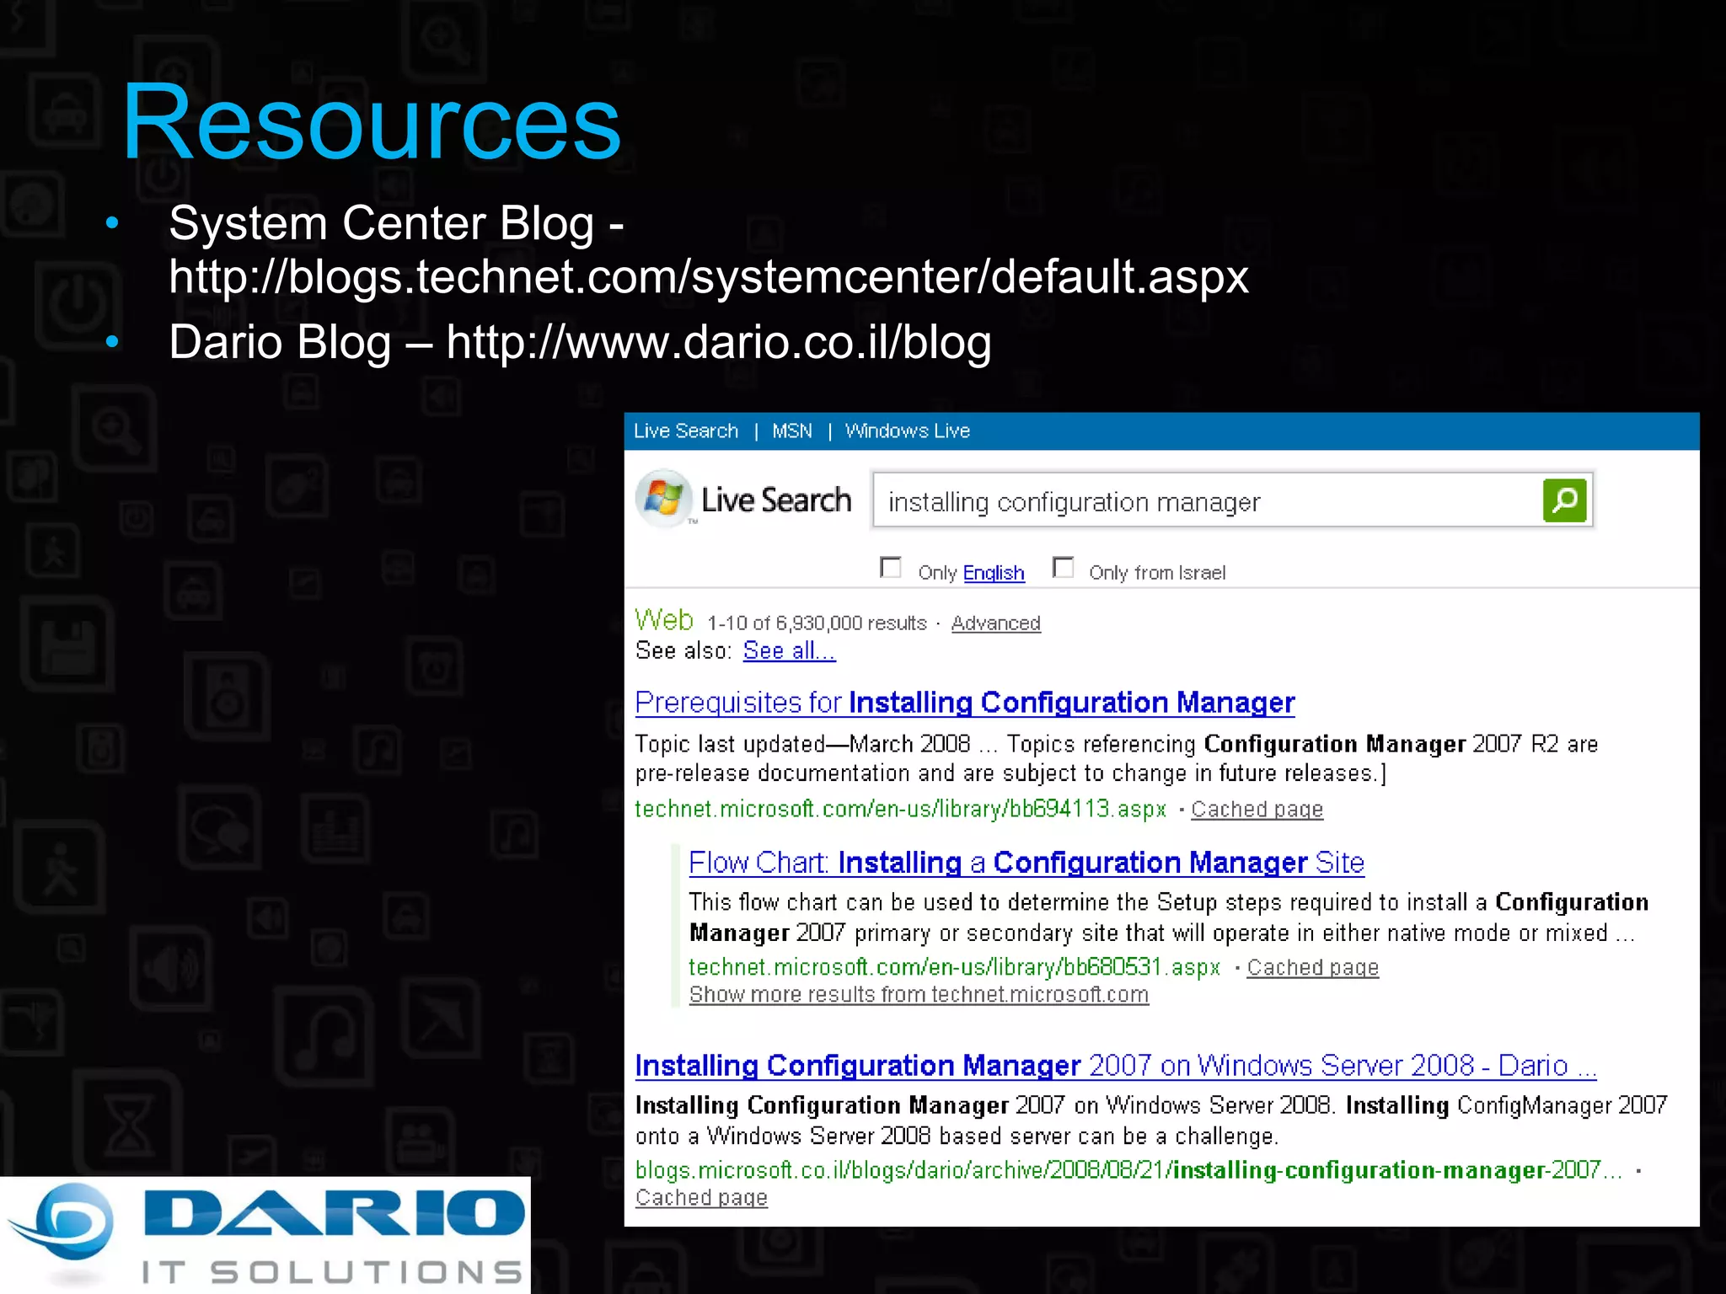The height and width of the screenshot is (1294, 1726).
Task: Open Prerequisites for Installing Configuration Manager result
Action: 965,703
